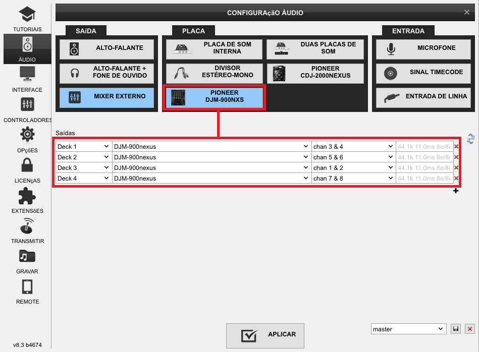Open the chan 5 & 6 dropdown

(353, 157)
